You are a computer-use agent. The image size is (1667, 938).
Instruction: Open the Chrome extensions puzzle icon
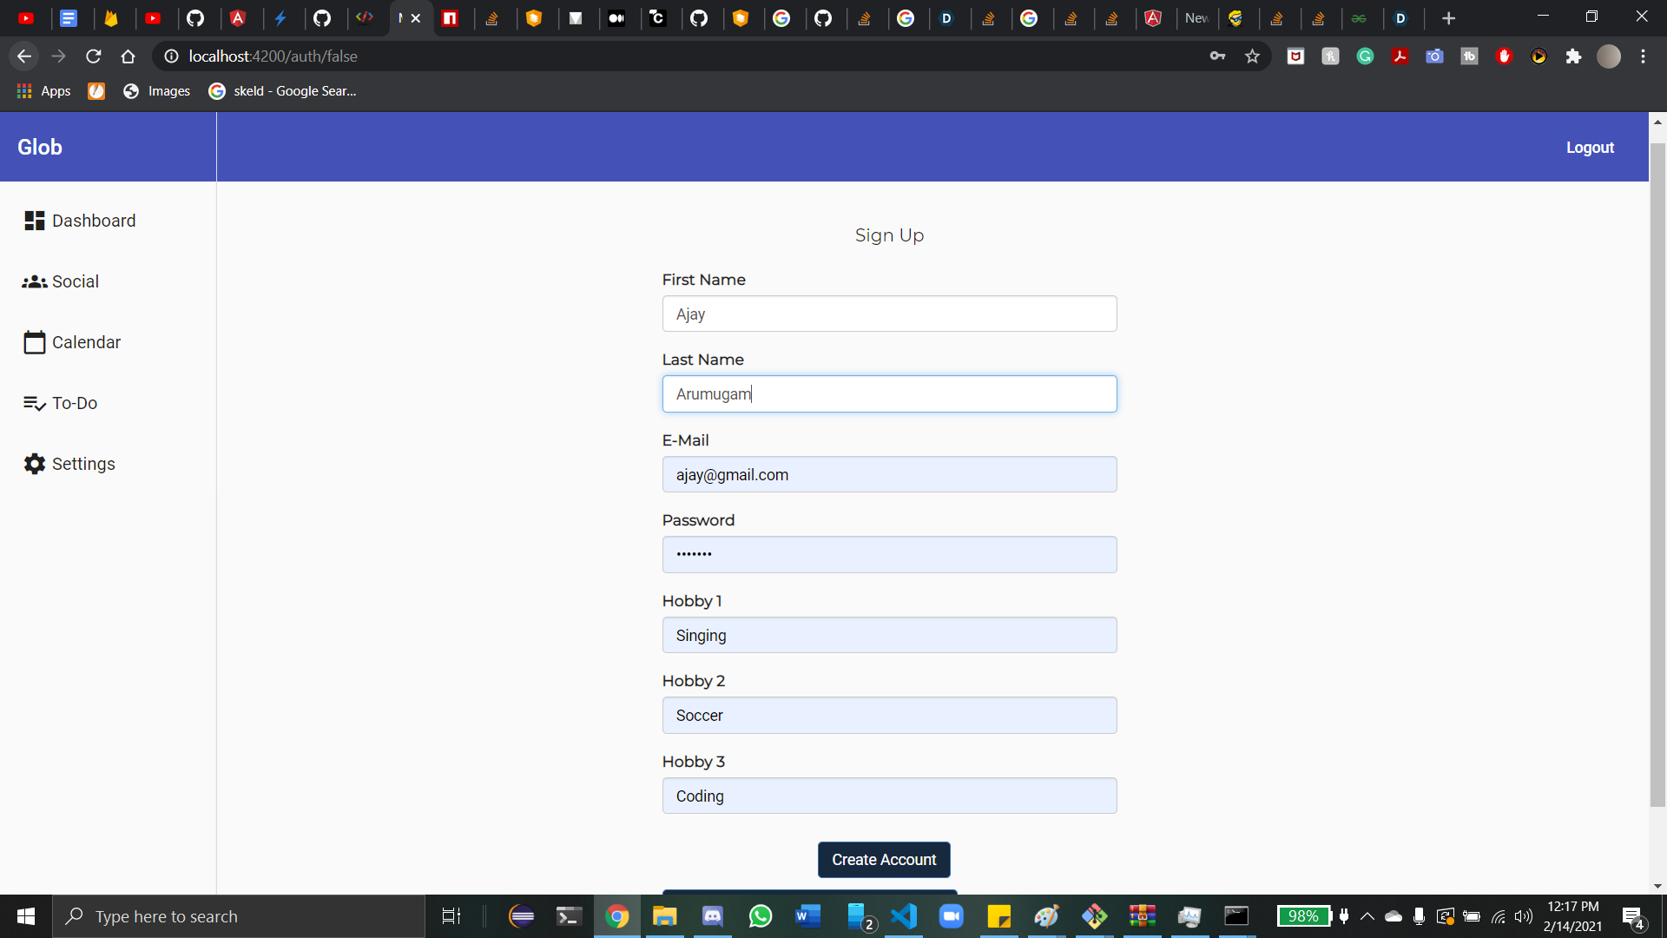[1573, 56]
